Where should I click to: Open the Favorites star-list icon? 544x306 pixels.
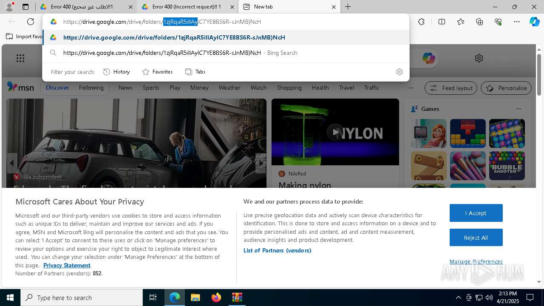pyautogui.click(x=461, y=22)
